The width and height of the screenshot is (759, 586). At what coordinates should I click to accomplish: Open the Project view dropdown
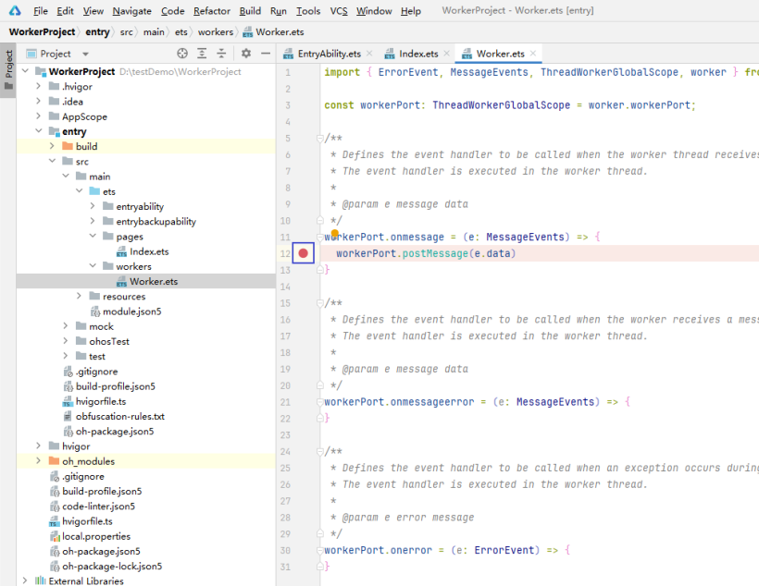pos(85,54)
